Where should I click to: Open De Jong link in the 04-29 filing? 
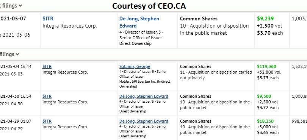(144, 121)
